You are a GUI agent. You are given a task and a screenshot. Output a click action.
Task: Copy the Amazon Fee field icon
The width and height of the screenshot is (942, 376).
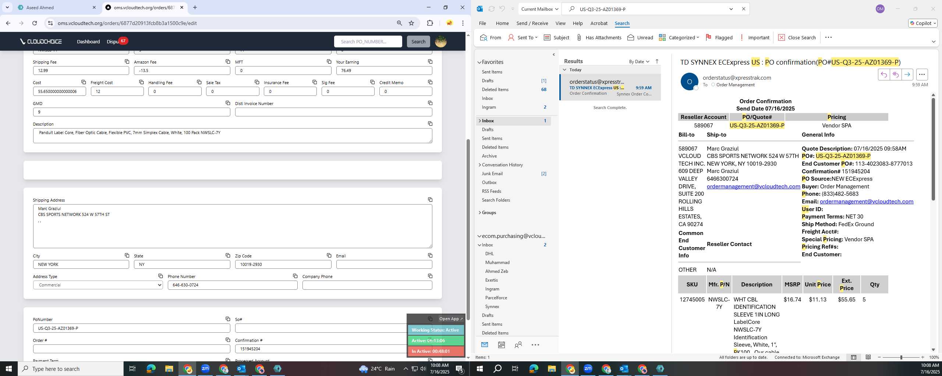tap(228, 61)
